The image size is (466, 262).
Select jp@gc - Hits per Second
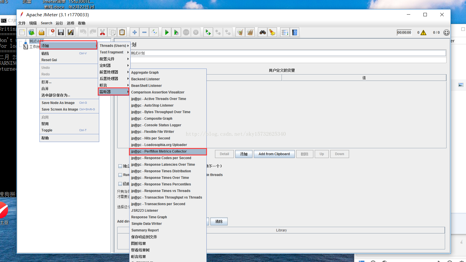tap(168, 138)
